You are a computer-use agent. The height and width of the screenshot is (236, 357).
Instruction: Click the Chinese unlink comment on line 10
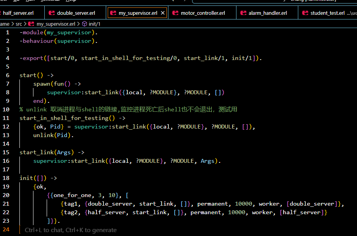[128, 110]
